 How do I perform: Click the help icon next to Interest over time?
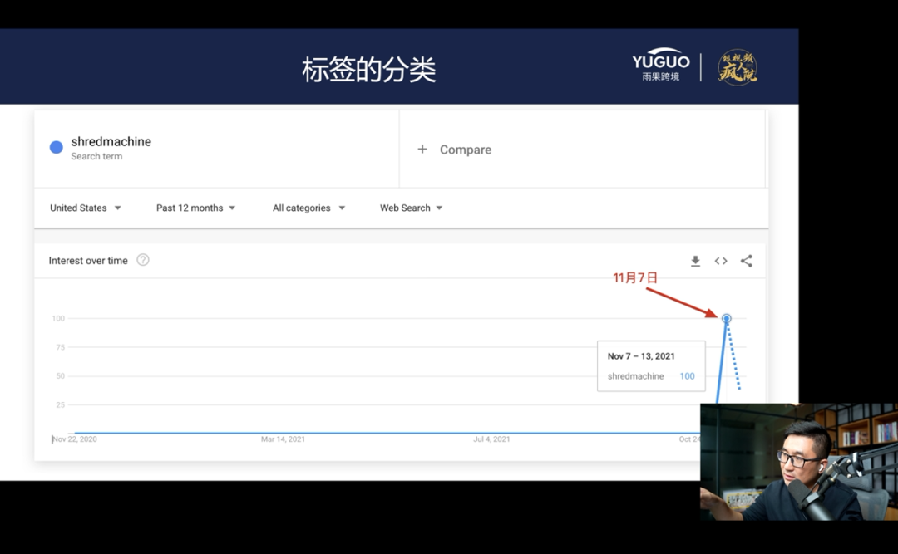pos(142,260)
